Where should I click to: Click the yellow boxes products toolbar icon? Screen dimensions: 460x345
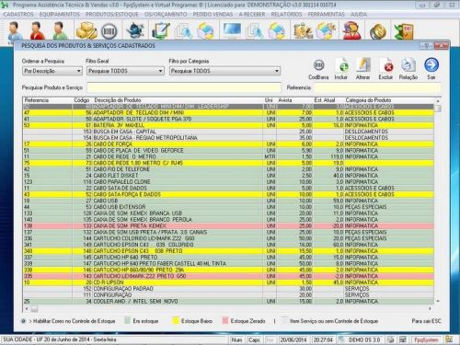pos(86,30)
